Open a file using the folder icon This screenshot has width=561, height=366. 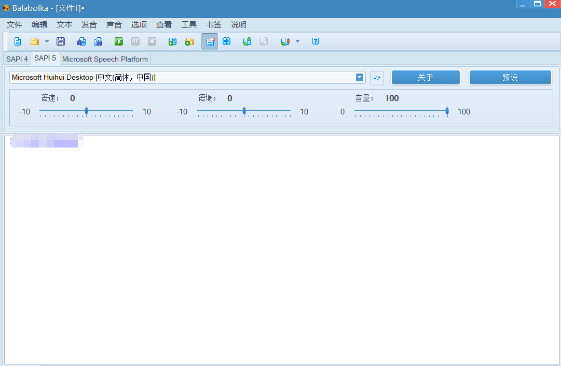(x=35, y=41)
